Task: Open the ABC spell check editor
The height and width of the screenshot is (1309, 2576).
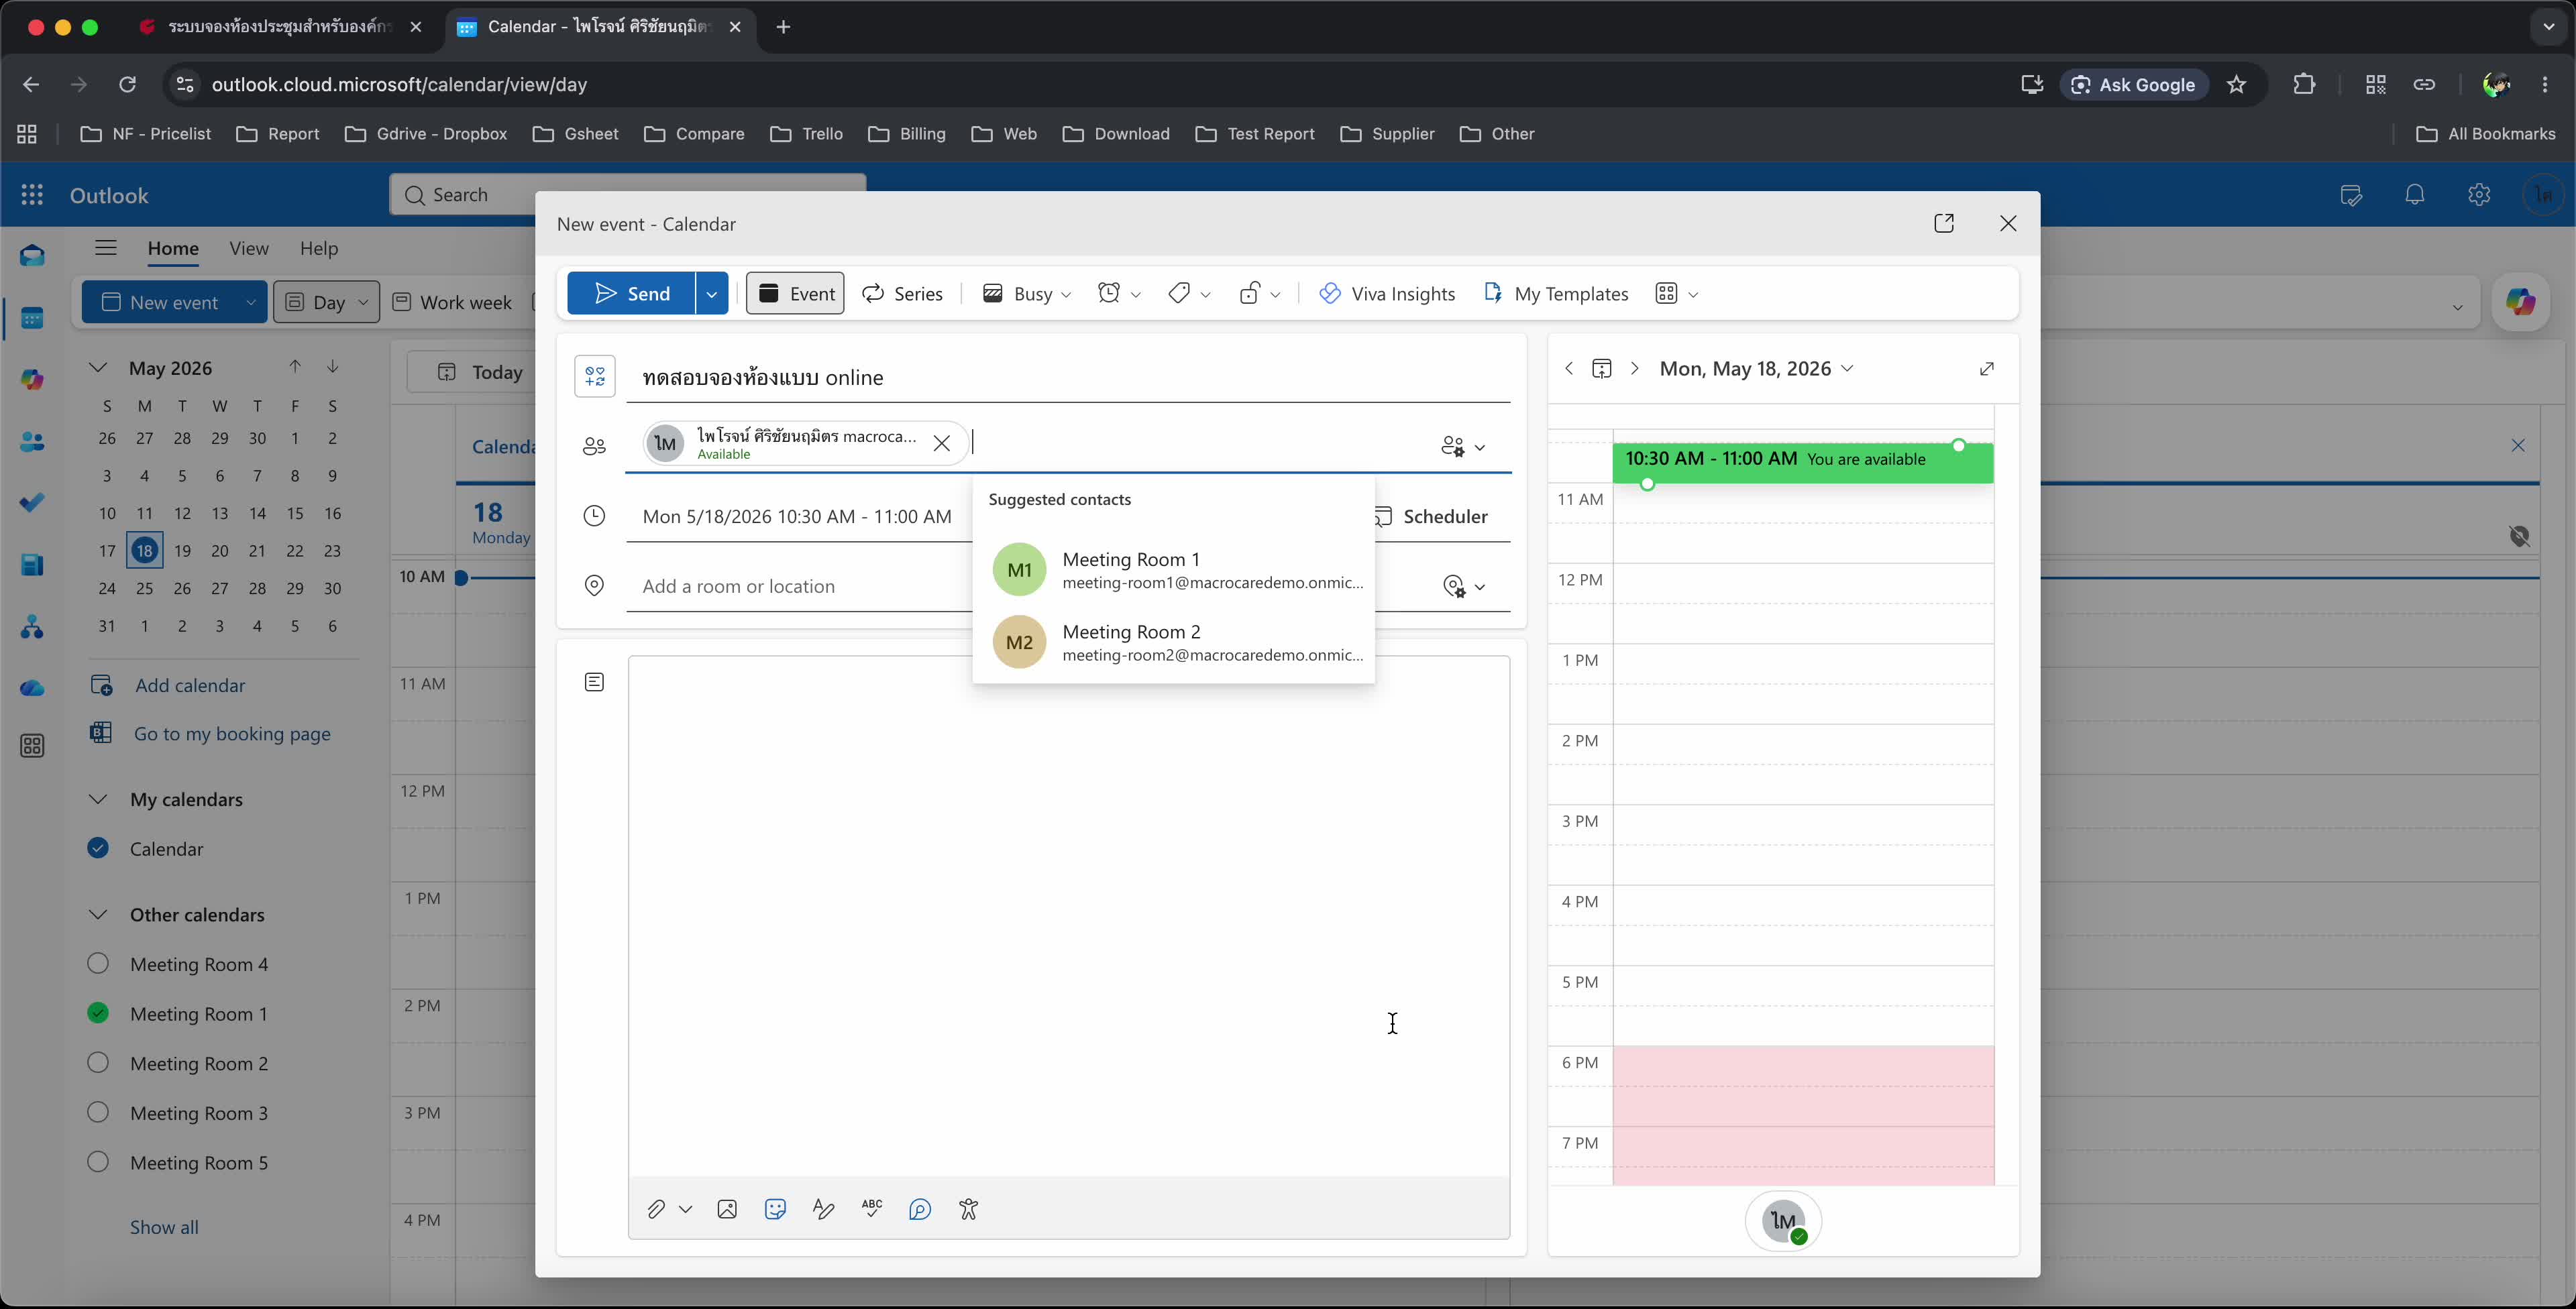Action: coord(872,1210)
